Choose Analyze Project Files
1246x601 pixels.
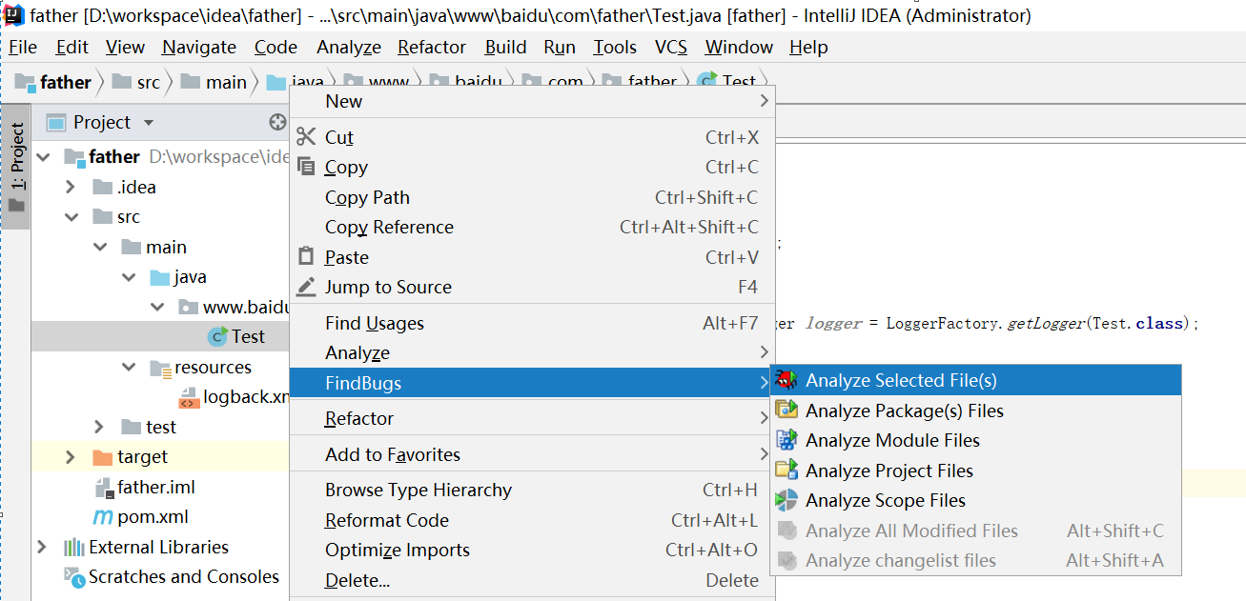(x=975, y=471)
